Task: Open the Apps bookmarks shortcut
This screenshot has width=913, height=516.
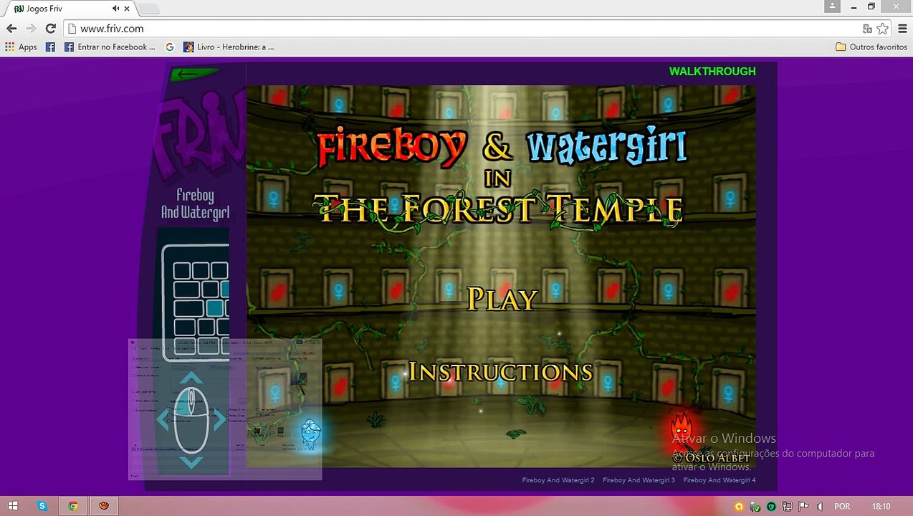Action: (21, 47)
